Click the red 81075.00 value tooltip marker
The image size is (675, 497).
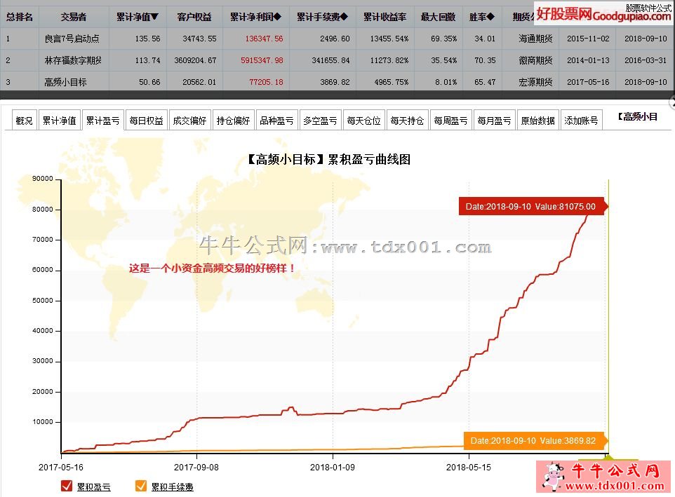tap(531, 207)
